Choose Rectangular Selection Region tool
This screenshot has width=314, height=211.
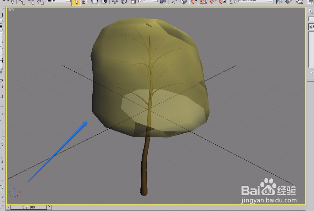pos(95,2)
